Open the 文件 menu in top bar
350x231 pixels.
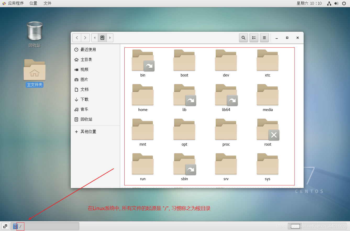[47, 3]
